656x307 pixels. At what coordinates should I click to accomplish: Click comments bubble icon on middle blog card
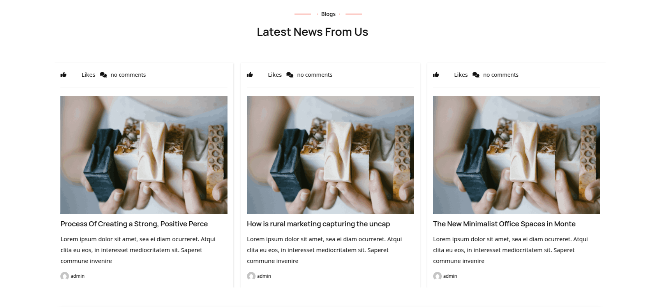pos(290,75)
